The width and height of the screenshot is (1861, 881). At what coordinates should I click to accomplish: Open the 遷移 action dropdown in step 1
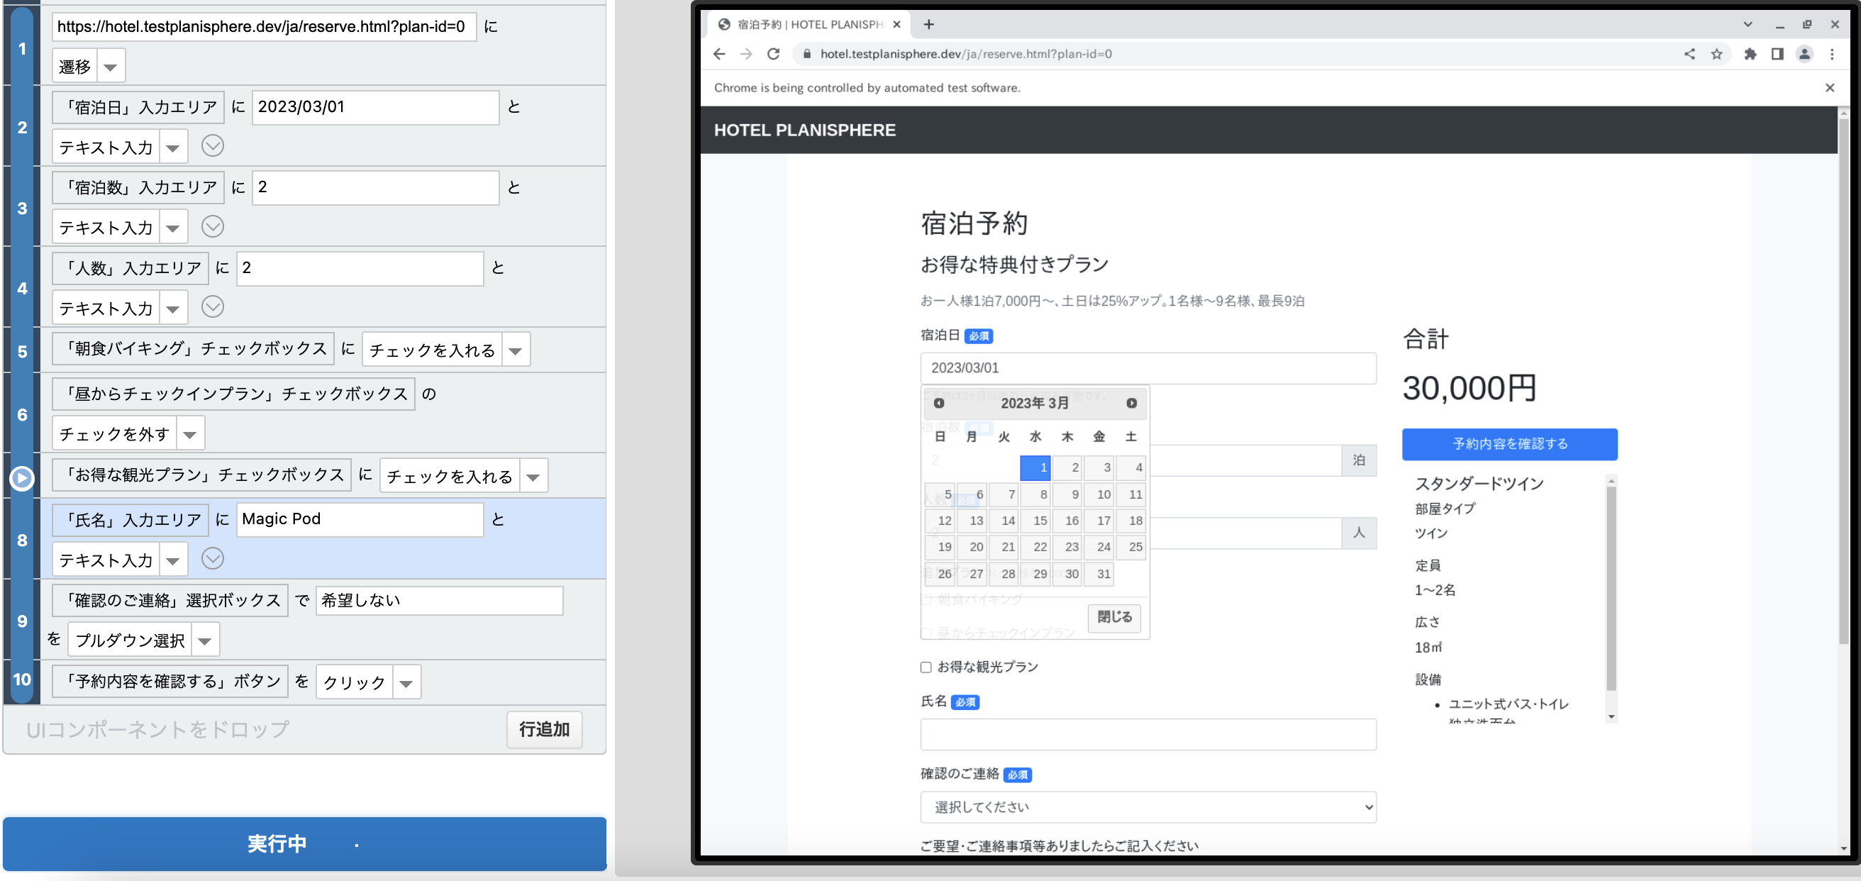[x=111, y=67]
